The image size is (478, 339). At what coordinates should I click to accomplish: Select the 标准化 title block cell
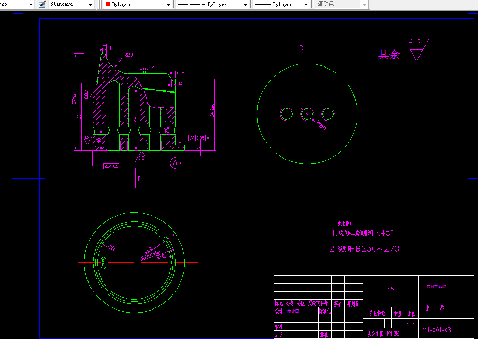[325, 311]
